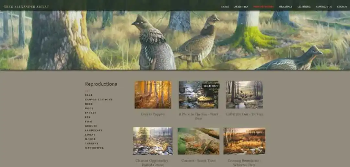View the Grouse category
The width and height of the screenshot is (350, 167).
(x=91, y=126)
